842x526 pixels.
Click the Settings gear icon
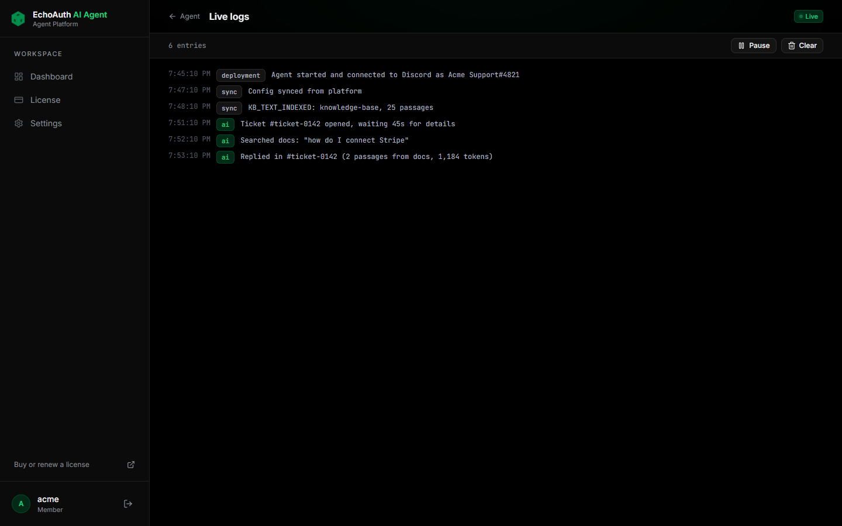[19, 123]
